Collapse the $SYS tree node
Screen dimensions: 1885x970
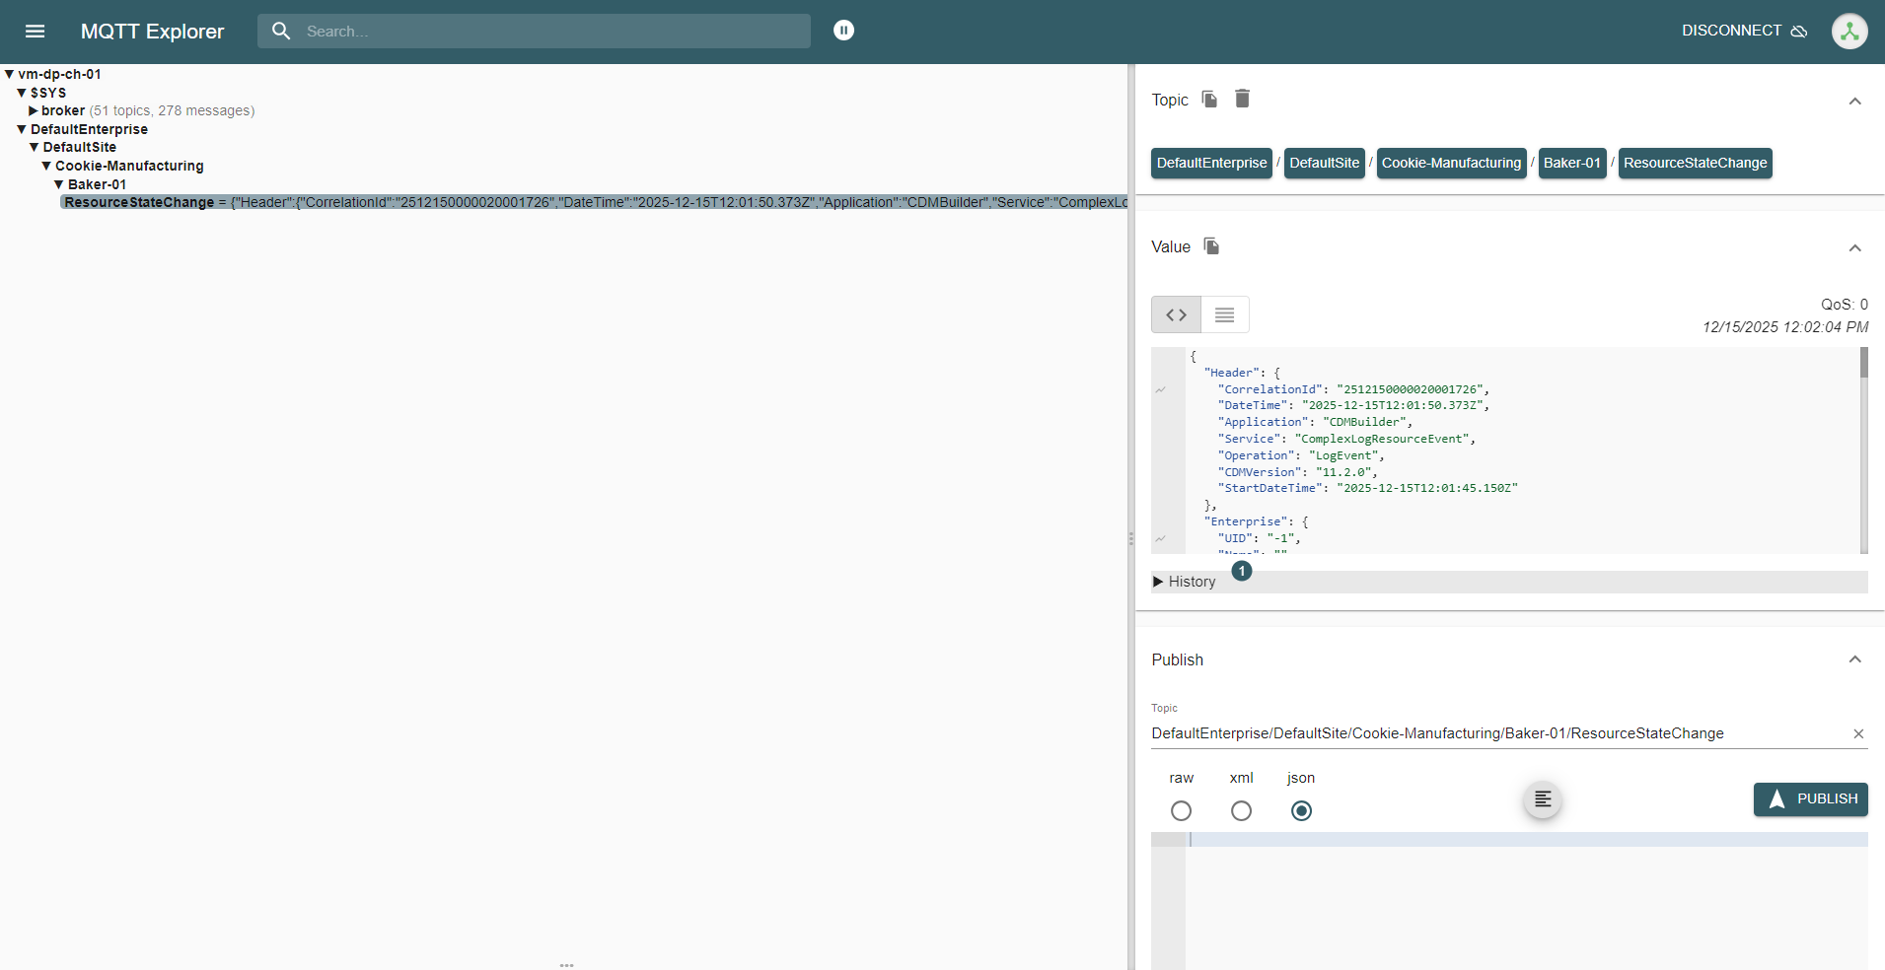tap(22, 93)
